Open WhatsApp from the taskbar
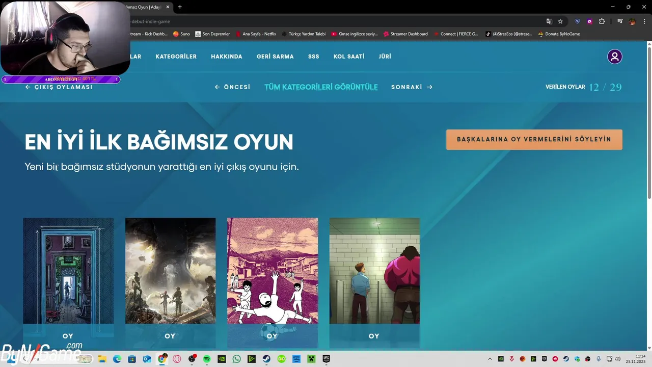Image resolution: width=652 pixels, height=367 pixels. (236, 359)
